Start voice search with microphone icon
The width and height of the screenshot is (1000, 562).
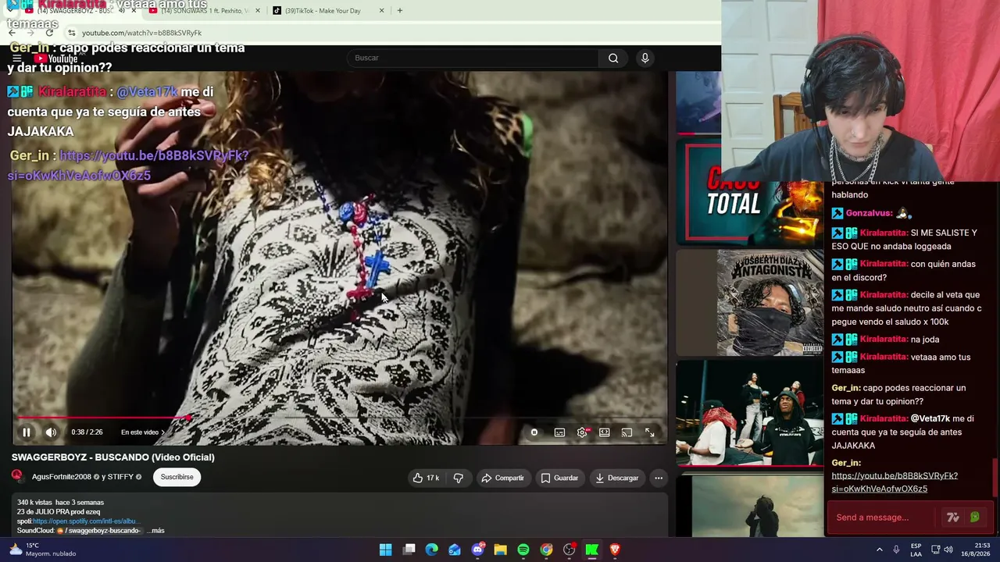[x=645, y=58]
